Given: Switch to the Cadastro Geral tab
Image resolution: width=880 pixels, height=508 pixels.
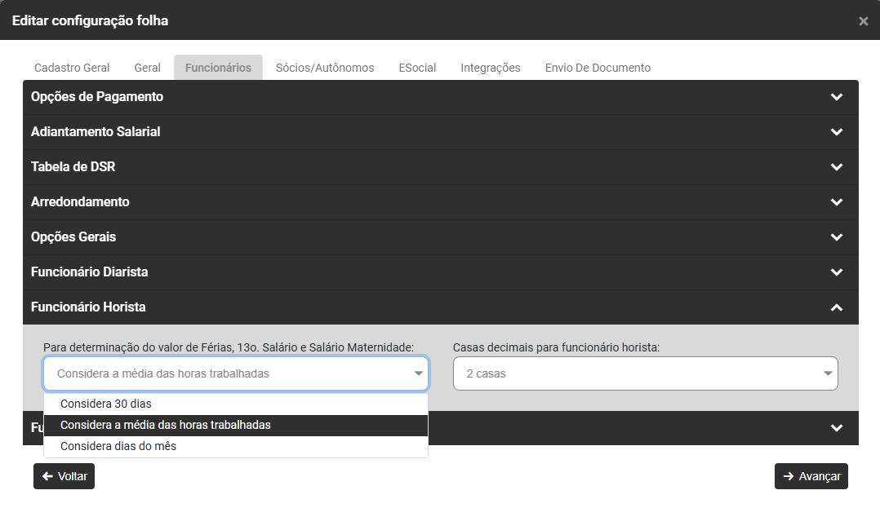Looking at the screenshot, I should (x=72, y=68).
